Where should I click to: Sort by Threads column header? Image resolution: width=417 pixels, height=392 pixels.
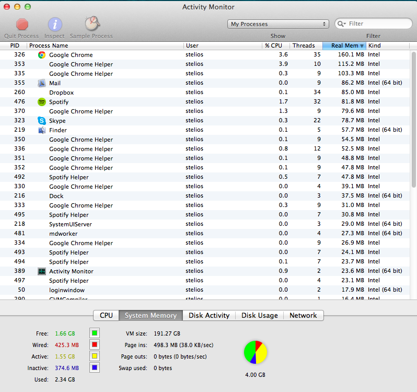[x=306, y=45]
